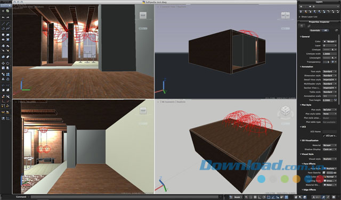The width and height of the screenshot is (341, 200).
Task: Click the Linetype scale input field
Action: [x=330, y=54]
